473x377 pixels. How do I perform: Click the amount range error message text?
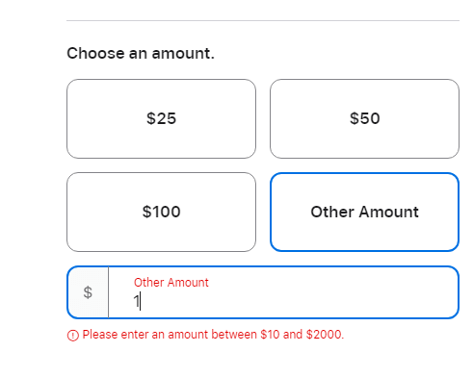point(213,335)
